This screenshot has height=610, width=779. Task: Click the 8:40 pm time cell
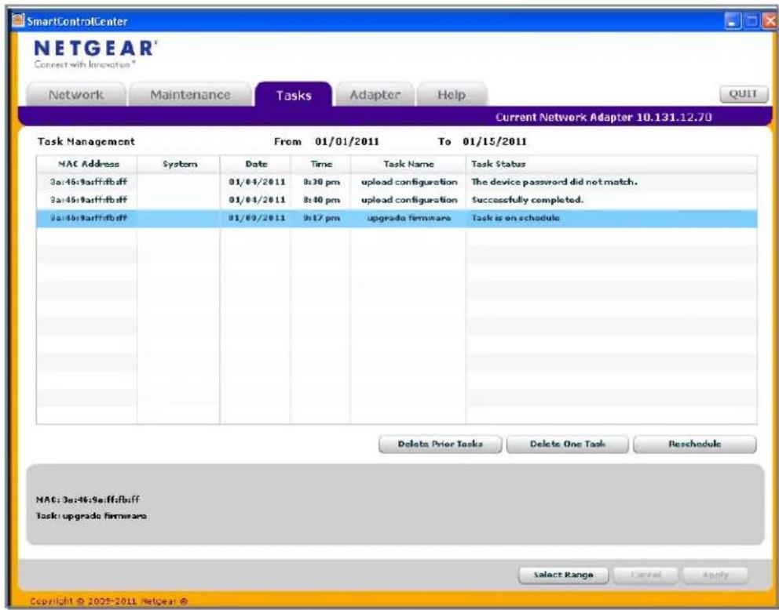point(321,200)
